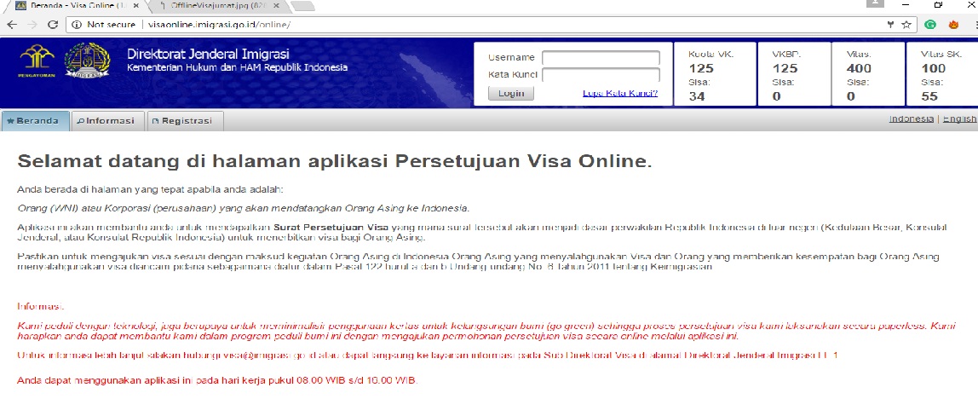Click the Imigrasi emblem logo

(x=87, y=61)
